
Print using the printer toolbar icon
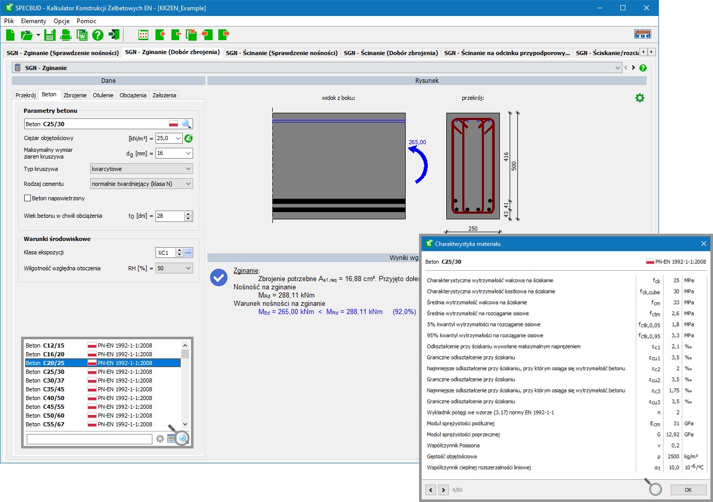pyautogui.click(x=65, y=35)
